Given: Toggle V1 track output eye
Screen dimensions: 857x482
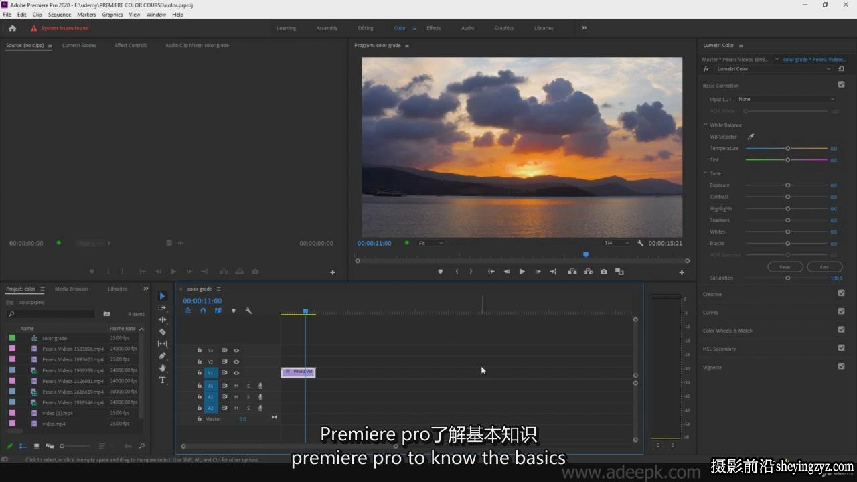Looking at the screenshot, I should (x=236, y=373).
